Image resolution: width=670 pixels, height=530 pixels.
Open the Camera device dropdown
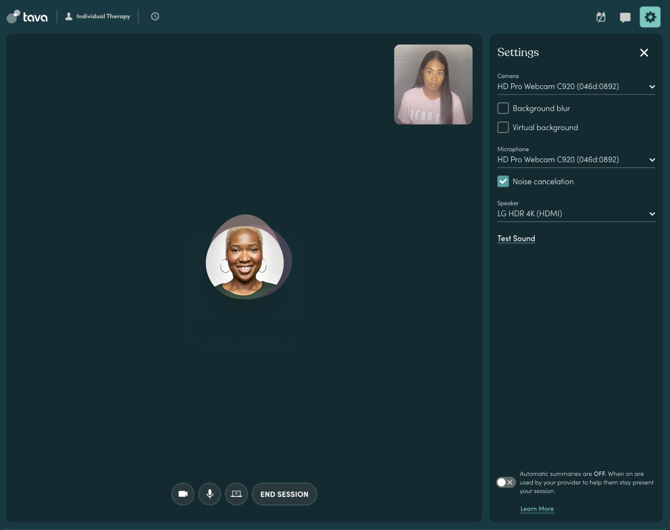click(576, 86)
